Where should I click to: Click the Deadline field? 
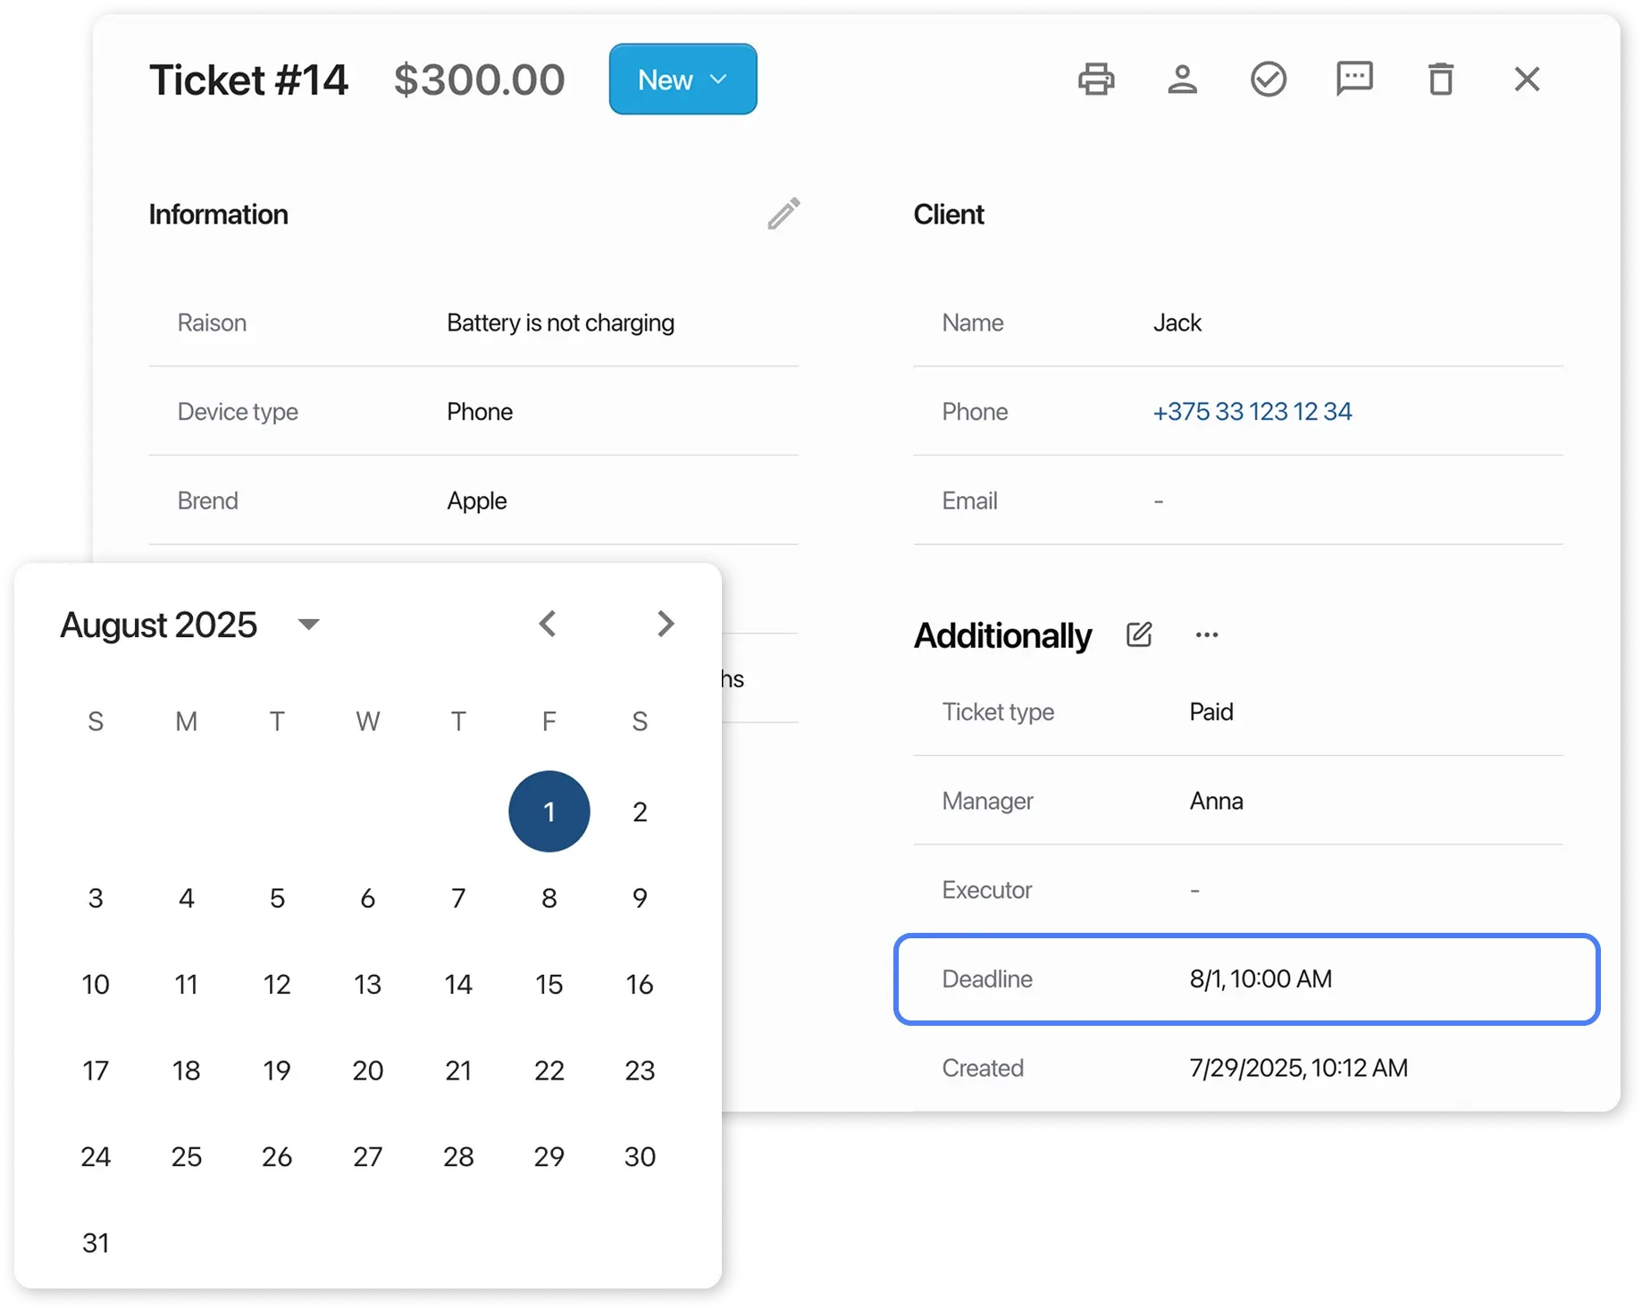pos(1246,979)
